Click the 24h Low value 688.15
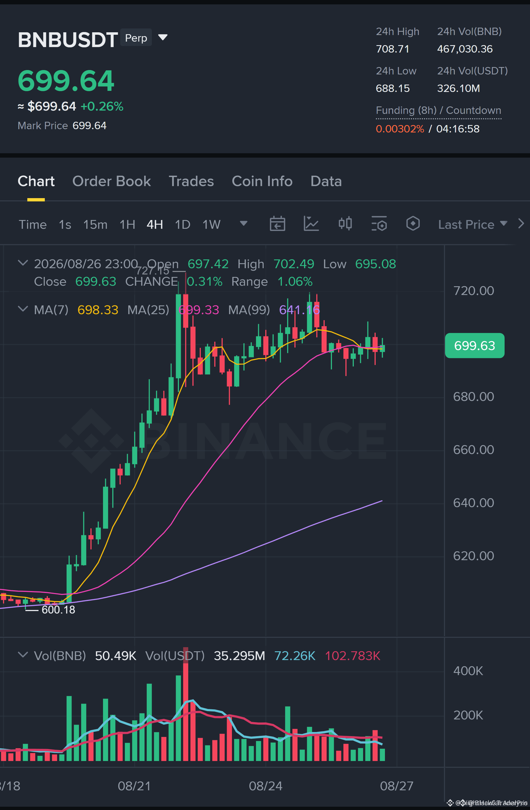530x810 pixels. click(393, 88)
